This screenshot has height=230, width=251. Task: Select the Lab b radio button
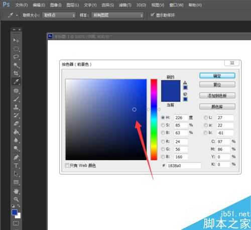(x=206, y=133)
